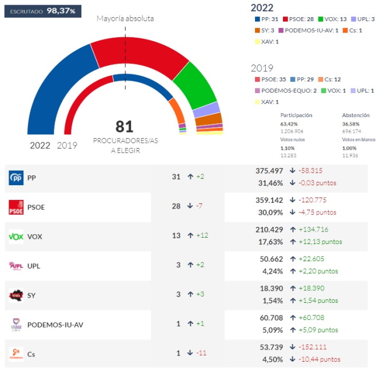Image resolution: width=383 pixels, height=368 pixels.
Task: Click the PODEMOS-IU-AV party logo
Action: tap(16, 325)
